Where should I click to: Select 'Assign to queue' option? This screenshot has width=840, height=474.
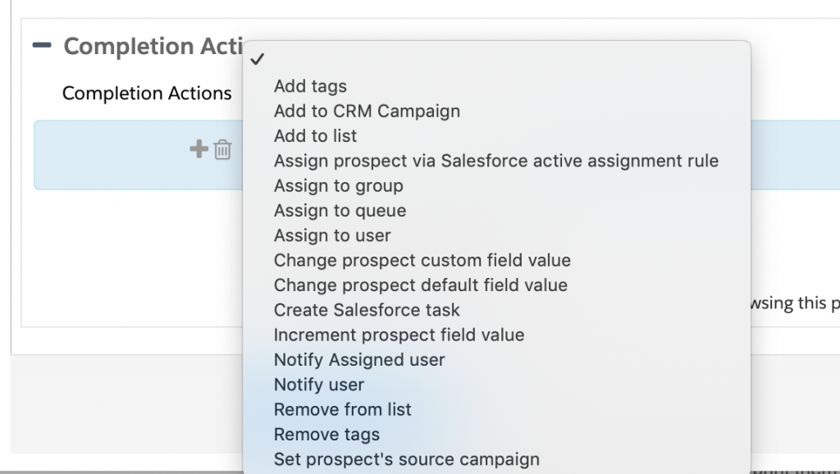[x=340, y=211]
